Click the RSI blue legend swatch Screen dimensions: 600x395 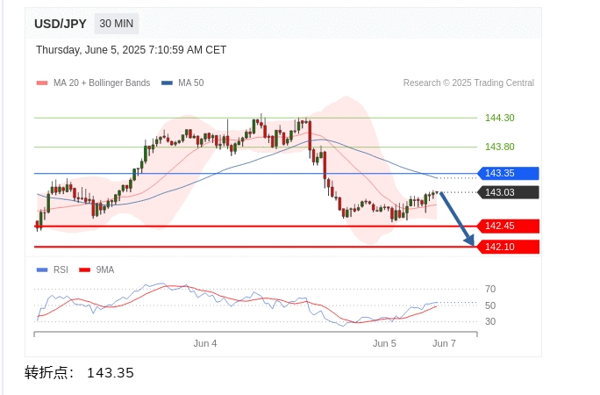pos(42,269)
